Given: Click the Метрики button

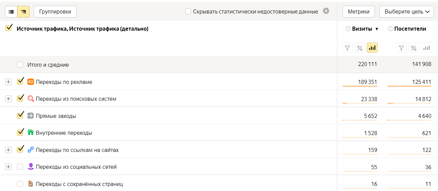Looking at the screenshot, I should click(358, 11).
